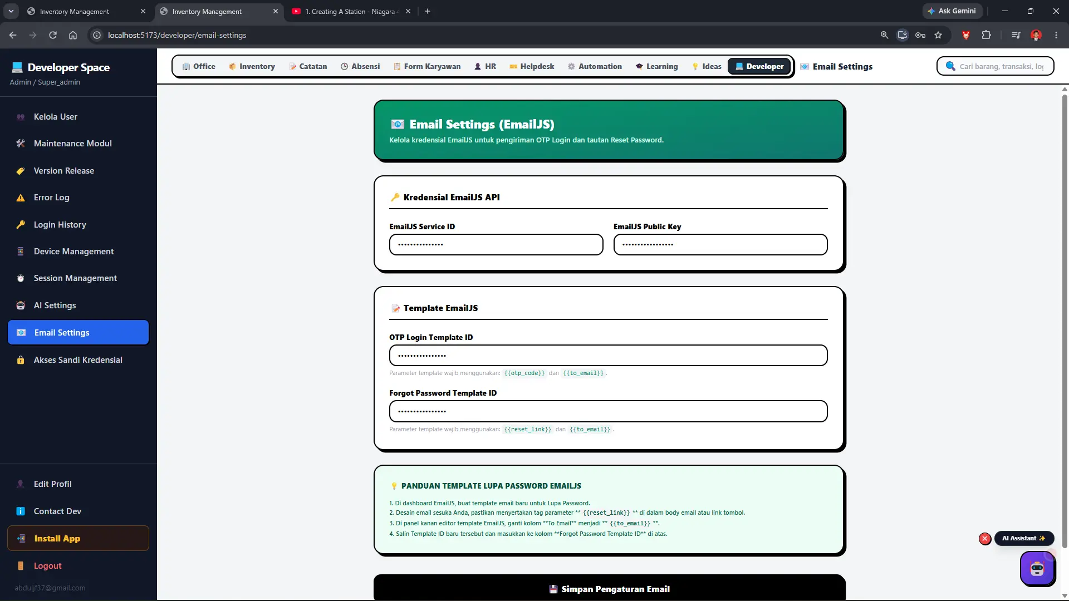
Task: Click the chatbot robot icon
Action: (x=1037, y=568)
